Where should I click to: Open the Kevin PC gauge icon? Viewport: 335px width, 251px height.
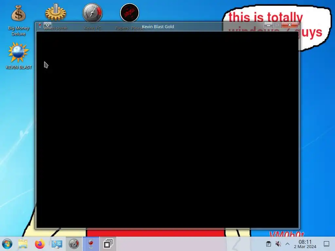(92, 12)
